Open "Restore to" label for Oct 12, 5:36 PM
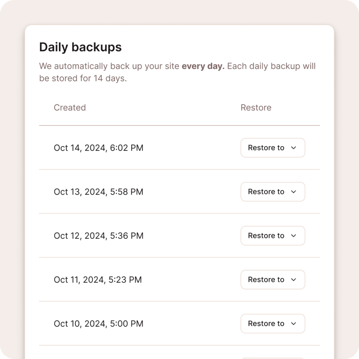Viewport: 359px width, 359px height. 266,236
